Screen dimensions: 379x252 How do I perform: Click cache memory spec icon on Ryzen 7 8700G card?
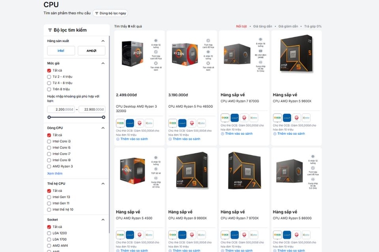(261, 51)
